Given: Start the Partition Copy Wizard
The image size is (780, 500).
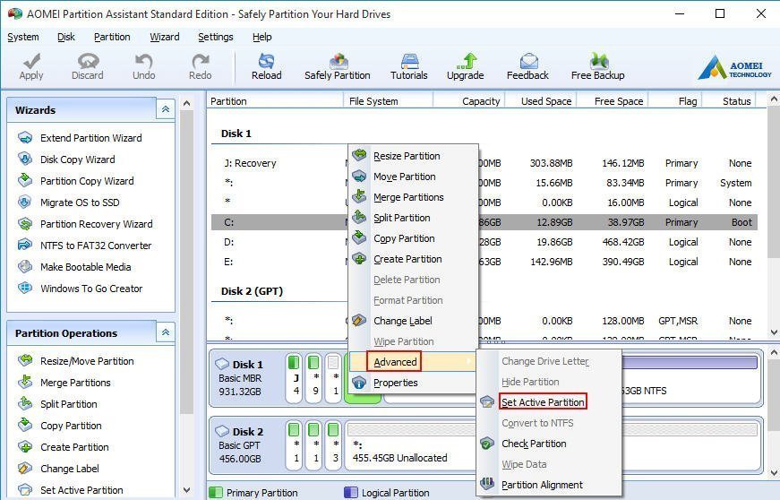Looking at the screenshot, I should 75,181.
